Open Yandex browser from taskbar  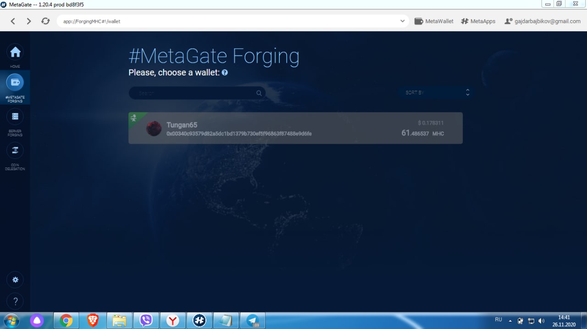pos(172,320)
